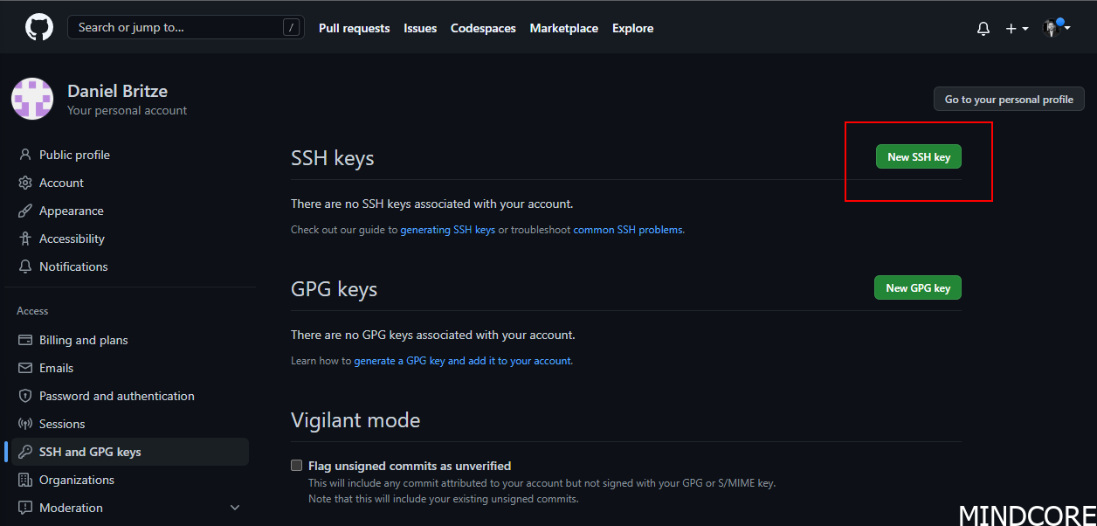Viewport: 1097px width, 526px height.
Task: Open the profile avatar dropdown
Action: [1052, 28]
